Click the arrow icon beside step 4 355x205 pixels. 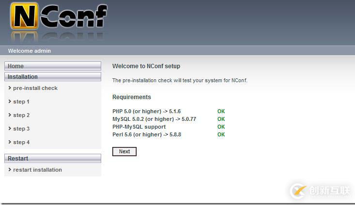(10, 142)
